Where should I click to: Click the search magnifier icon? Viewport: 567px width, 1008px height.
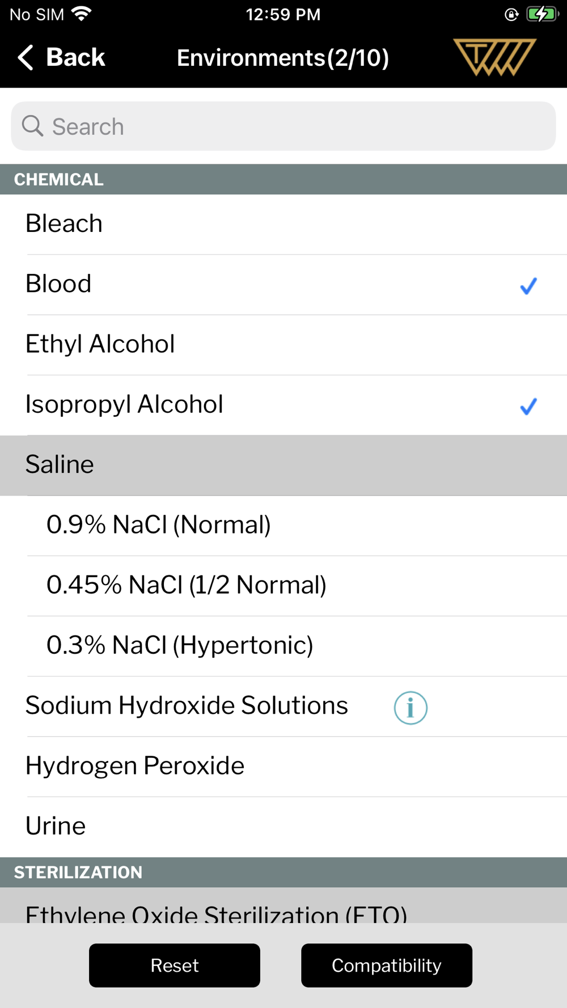32,126
